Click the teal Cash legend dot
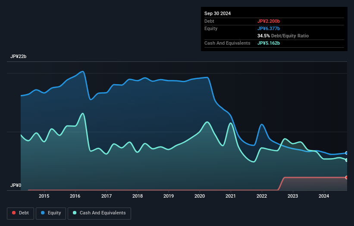Image resolution: width=354 pixels, height=226 pixels. coord(75,213)
